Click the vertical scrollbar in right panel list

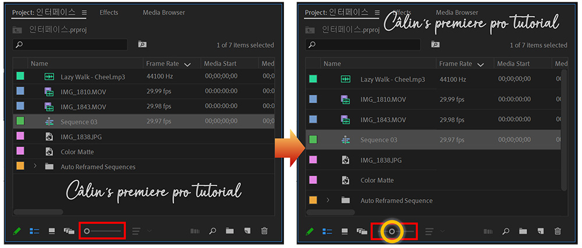(x=564, y=130)
